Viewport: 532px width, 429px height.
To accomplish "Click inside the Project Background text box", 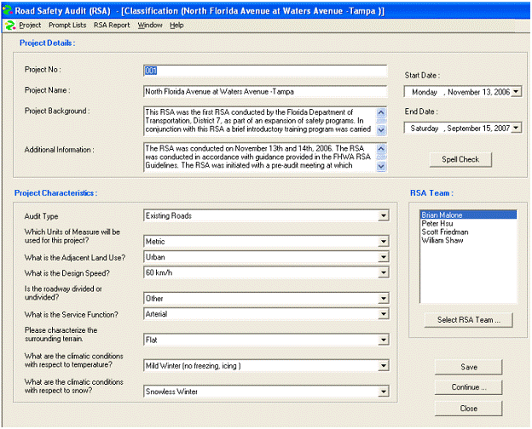I will pyautogui.click(x=260, y=121).
